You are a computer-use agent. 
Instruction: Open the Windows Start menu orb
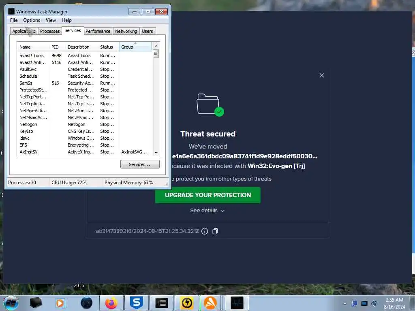pyautogui.click(x=11, y=303)
